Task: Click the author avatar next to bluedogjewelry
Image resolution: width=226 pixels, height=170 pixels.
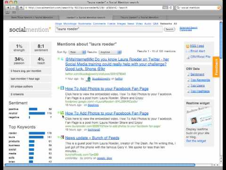Action: pos(89,79)
